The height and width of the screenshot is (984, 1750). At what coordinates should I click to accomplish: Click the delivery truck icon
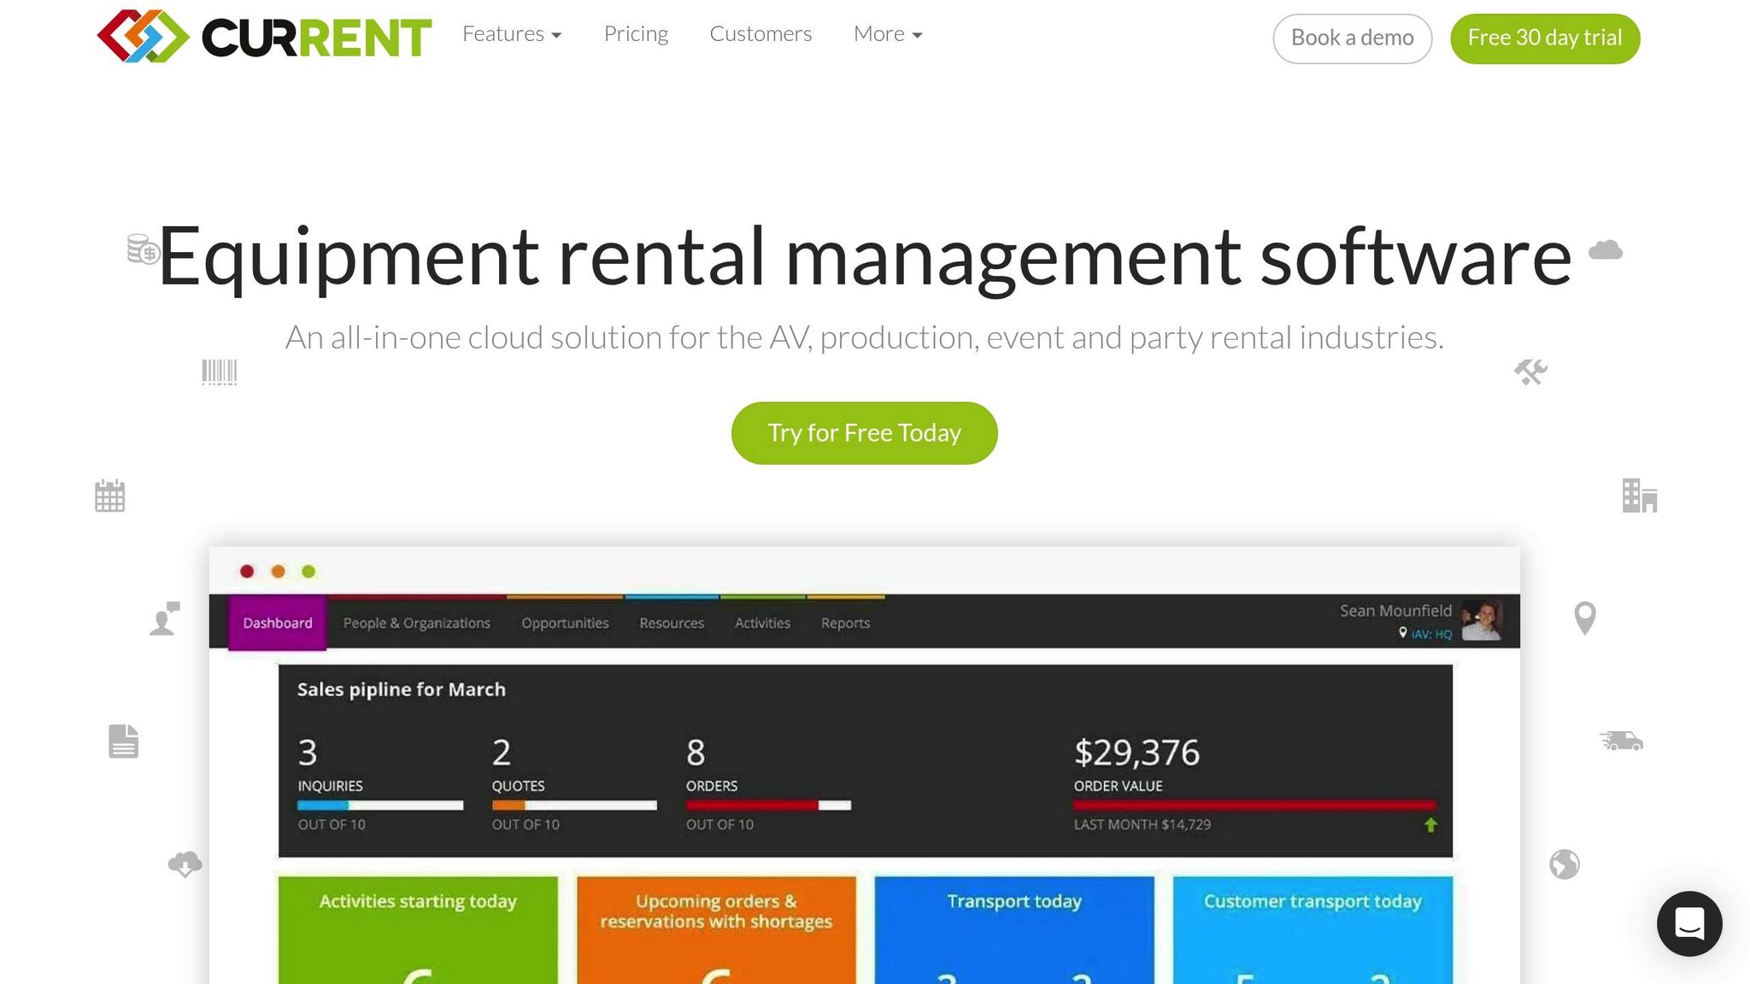[x=1621, y=741]
